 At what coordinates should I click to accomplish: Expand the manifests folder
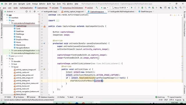point(7,17)
